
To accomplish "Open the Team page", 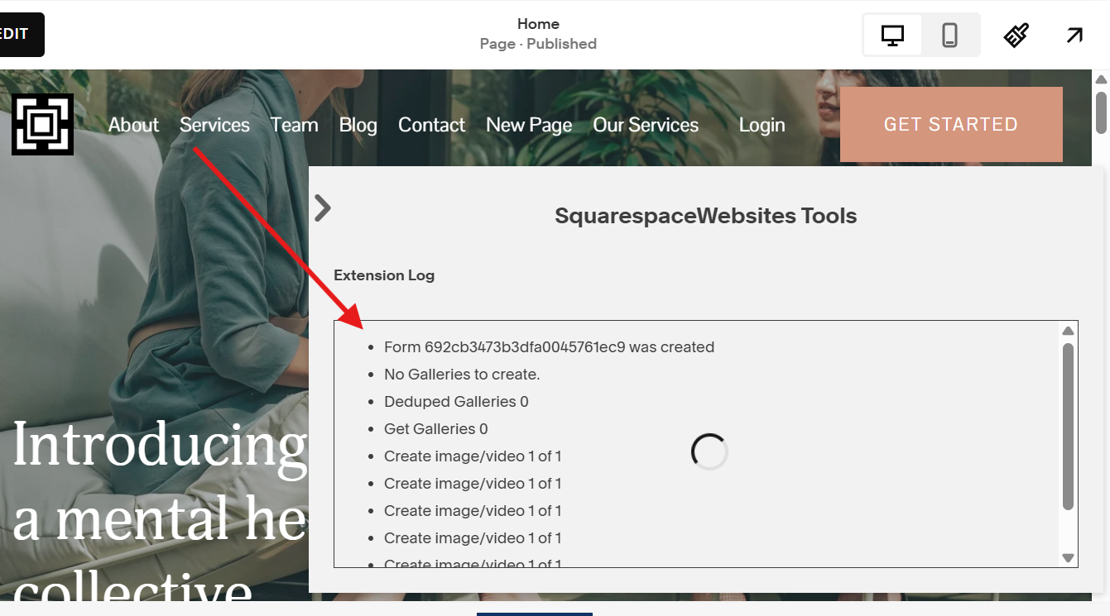I will tap(294, 125).
